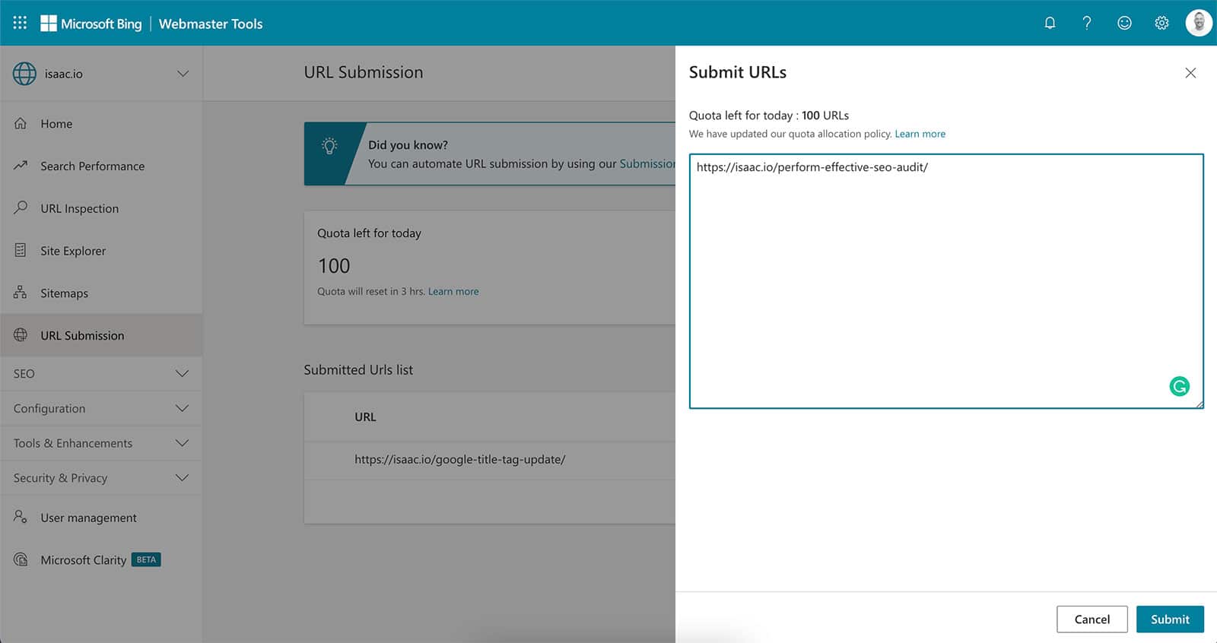The height and width of the screenshot is (643, 1217).
Task: Open URL Inspection page
Action: click(101, 208)
